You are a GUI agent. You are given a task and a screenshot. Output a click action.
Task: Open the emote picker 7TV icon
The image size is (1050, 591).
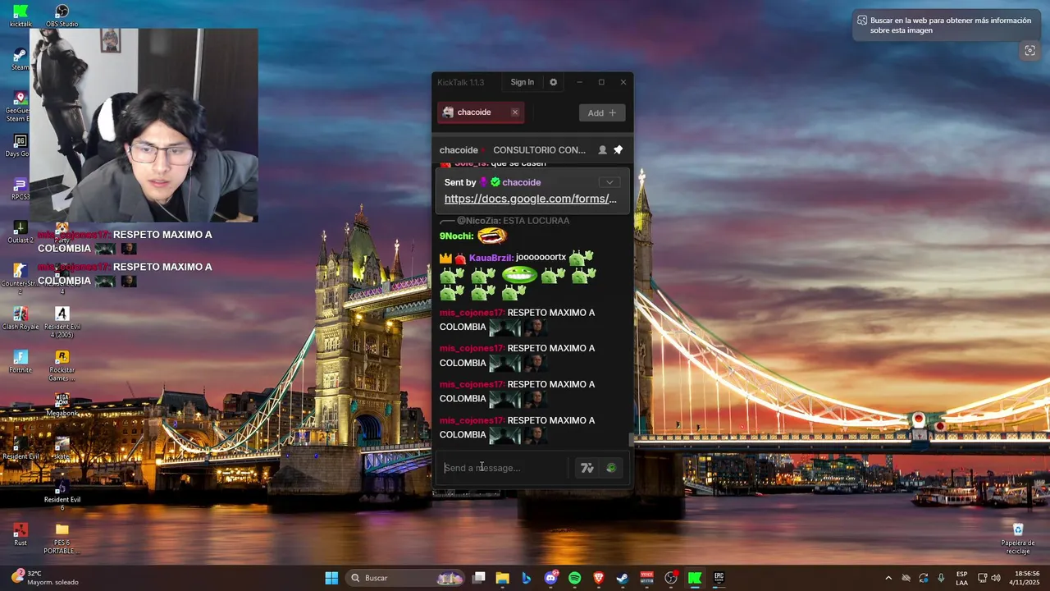(587, 468)
